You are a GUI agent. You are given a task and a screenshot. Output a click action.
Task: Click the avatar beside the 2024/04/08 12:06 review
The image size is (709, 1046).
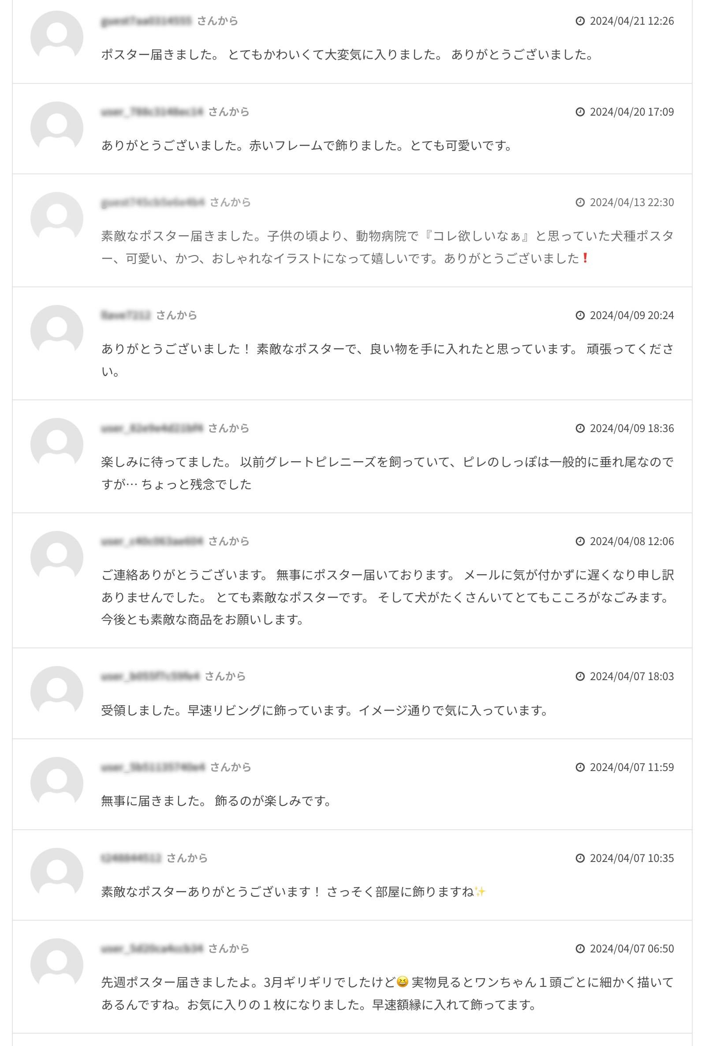(x=56, y=557)
